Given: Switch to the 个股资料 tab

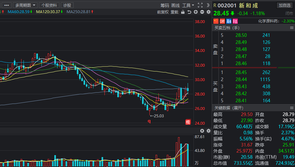Looking at the screenshot, I should pos(49,5).
